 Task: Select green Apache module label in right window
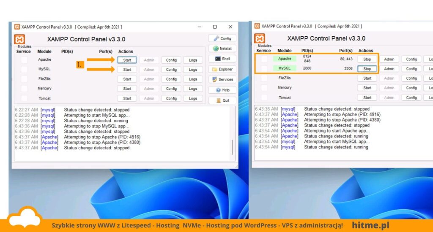click(285, 59)
